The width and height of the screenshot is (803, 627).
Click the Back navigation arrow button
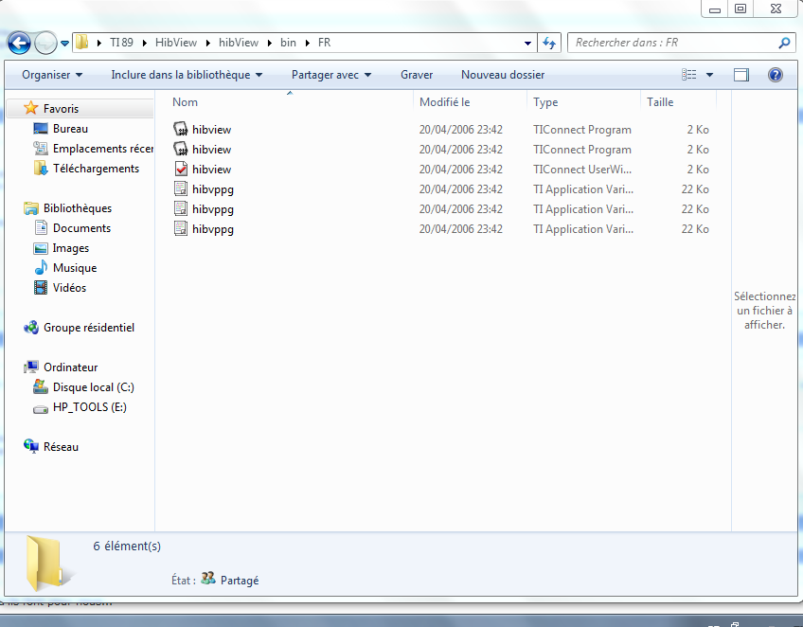(x=19, y=44)
